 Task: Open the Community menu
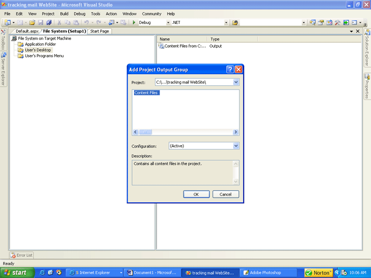pyautogui.click(x=152, y=14)
